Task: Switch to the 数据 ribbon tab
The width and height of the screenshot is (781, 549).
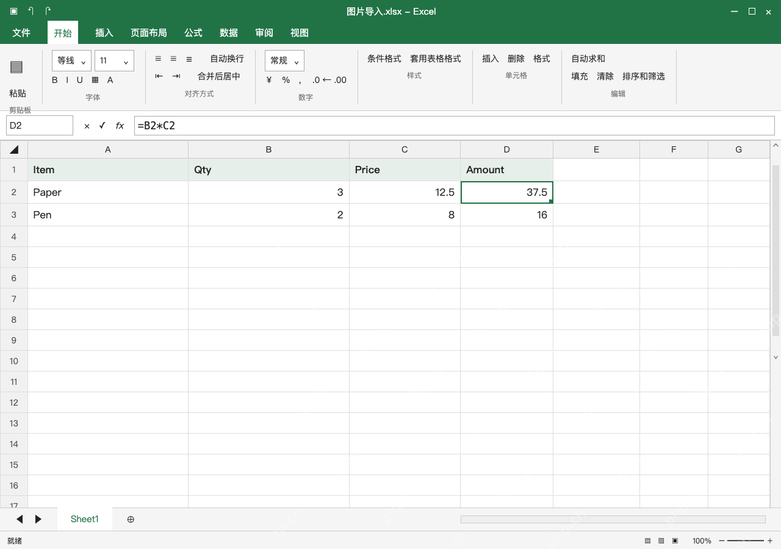Action: click(x=229, y=33)
